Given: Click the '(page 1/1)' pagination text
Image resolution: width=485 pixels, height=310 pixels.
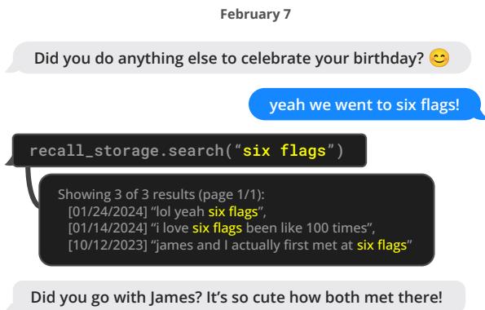Looking at the screenshot, I should coord(231,194).
